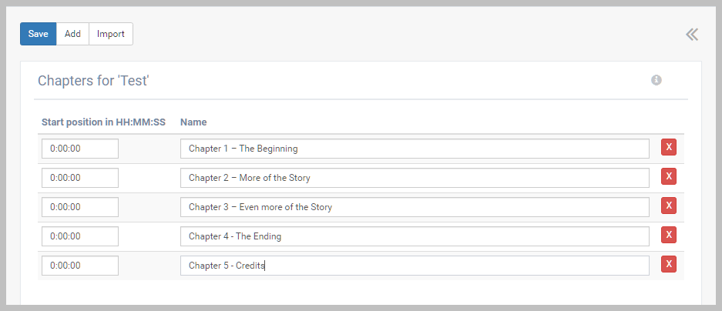Image resolution: width=722 pixels, height=311 pixels.
Task: Click start time field for Chapter 4
Action: (80, 236)
